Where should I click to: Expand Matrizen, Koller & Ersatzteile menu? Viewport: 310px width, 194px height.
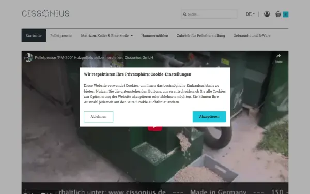pyautogui.click(x=107, y=36)
